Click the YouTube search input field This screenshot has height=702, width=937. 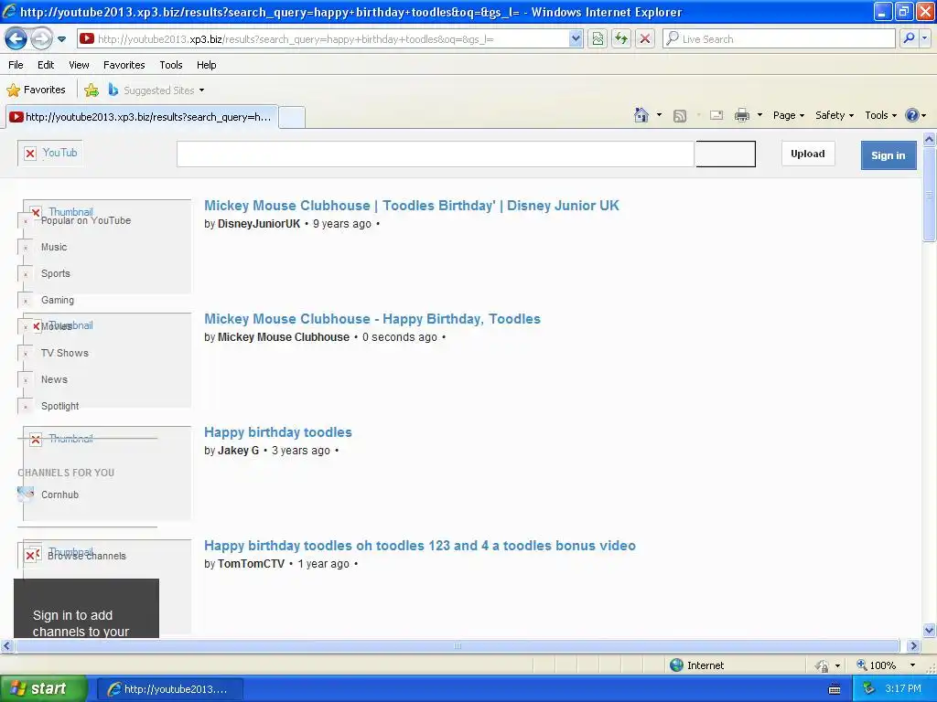436,154
